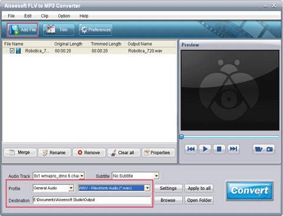Click the preview seek slider handle
Image resolution: width=283 pixels, height=216 pixels.
point(182,137)
